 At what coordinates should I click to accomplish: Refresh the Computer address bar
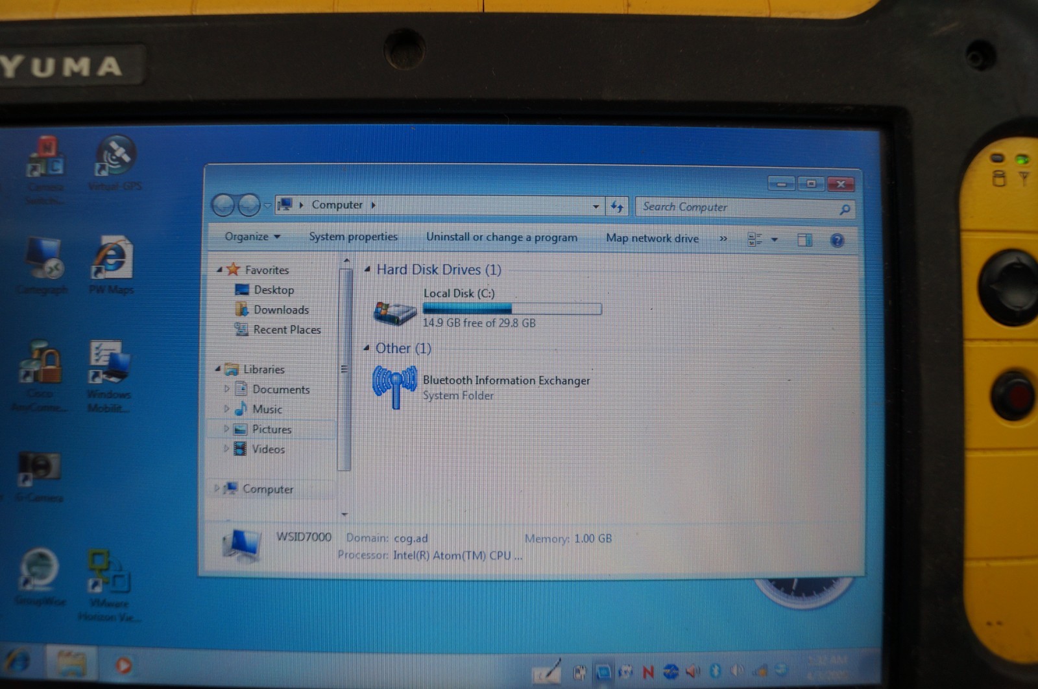point(617,207)
